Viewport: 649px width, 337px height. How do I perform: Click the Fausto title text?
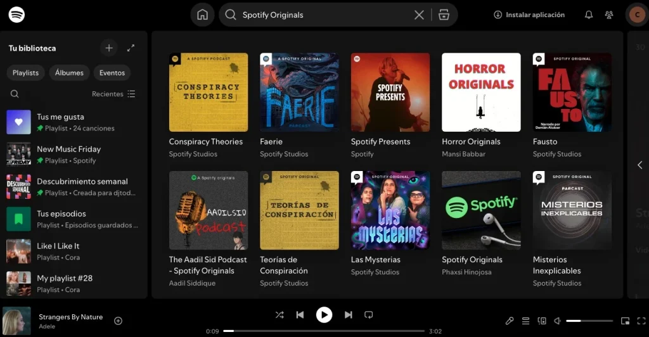coord(544,141)
